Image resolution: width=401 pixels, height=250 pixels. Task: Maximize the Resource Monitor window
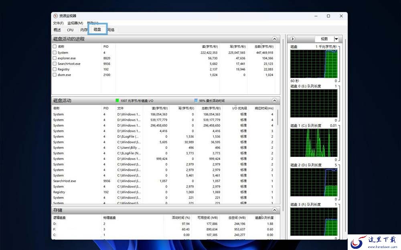tap(328, 16)
